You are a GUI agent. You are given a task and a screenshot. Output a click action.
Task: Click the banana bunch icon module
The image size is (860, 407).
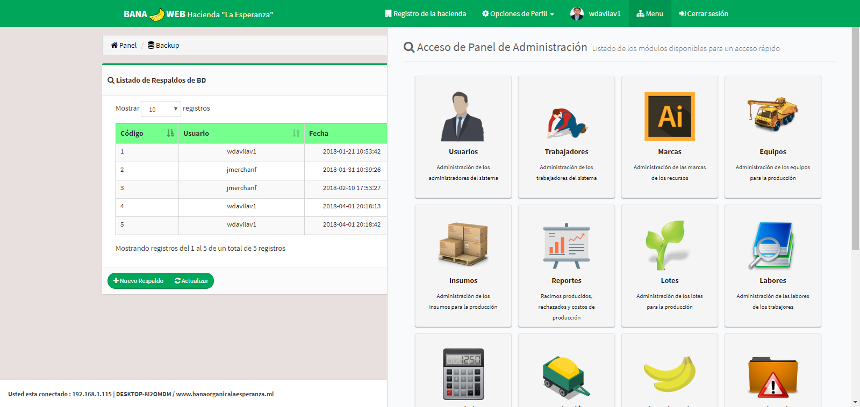[669, 374]
